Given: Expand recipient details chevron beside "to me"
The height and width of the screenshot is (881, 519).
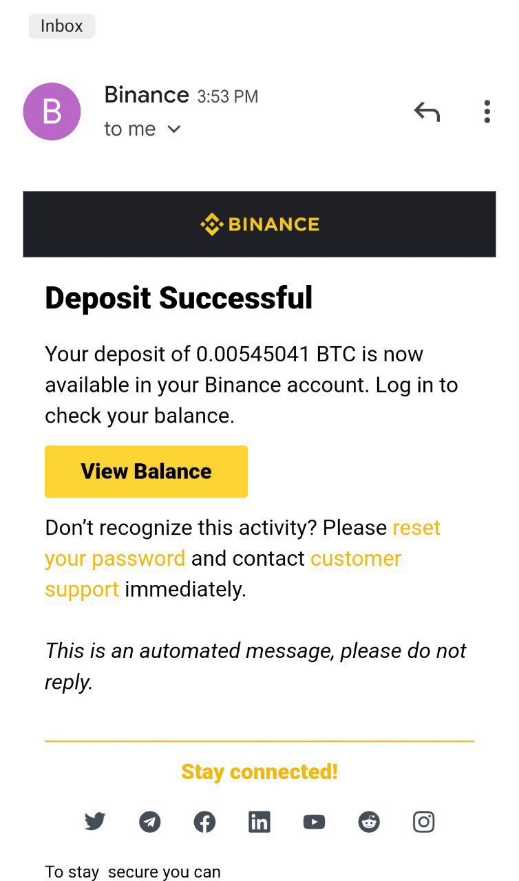Looking at the screenshot, I should pyautogui.click(x=174, y=129).
